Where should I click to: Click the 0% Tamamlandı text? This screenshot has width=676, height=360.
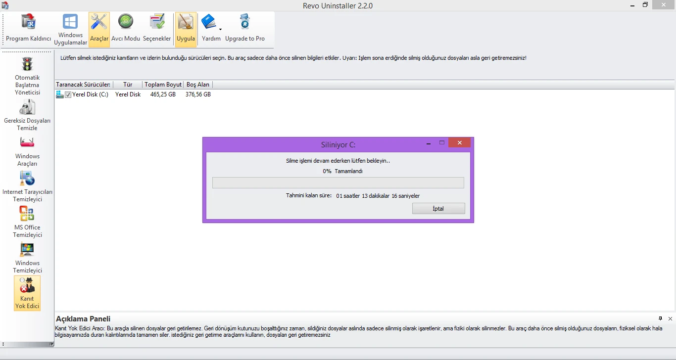pyautogui.click(x=342, y=171)
